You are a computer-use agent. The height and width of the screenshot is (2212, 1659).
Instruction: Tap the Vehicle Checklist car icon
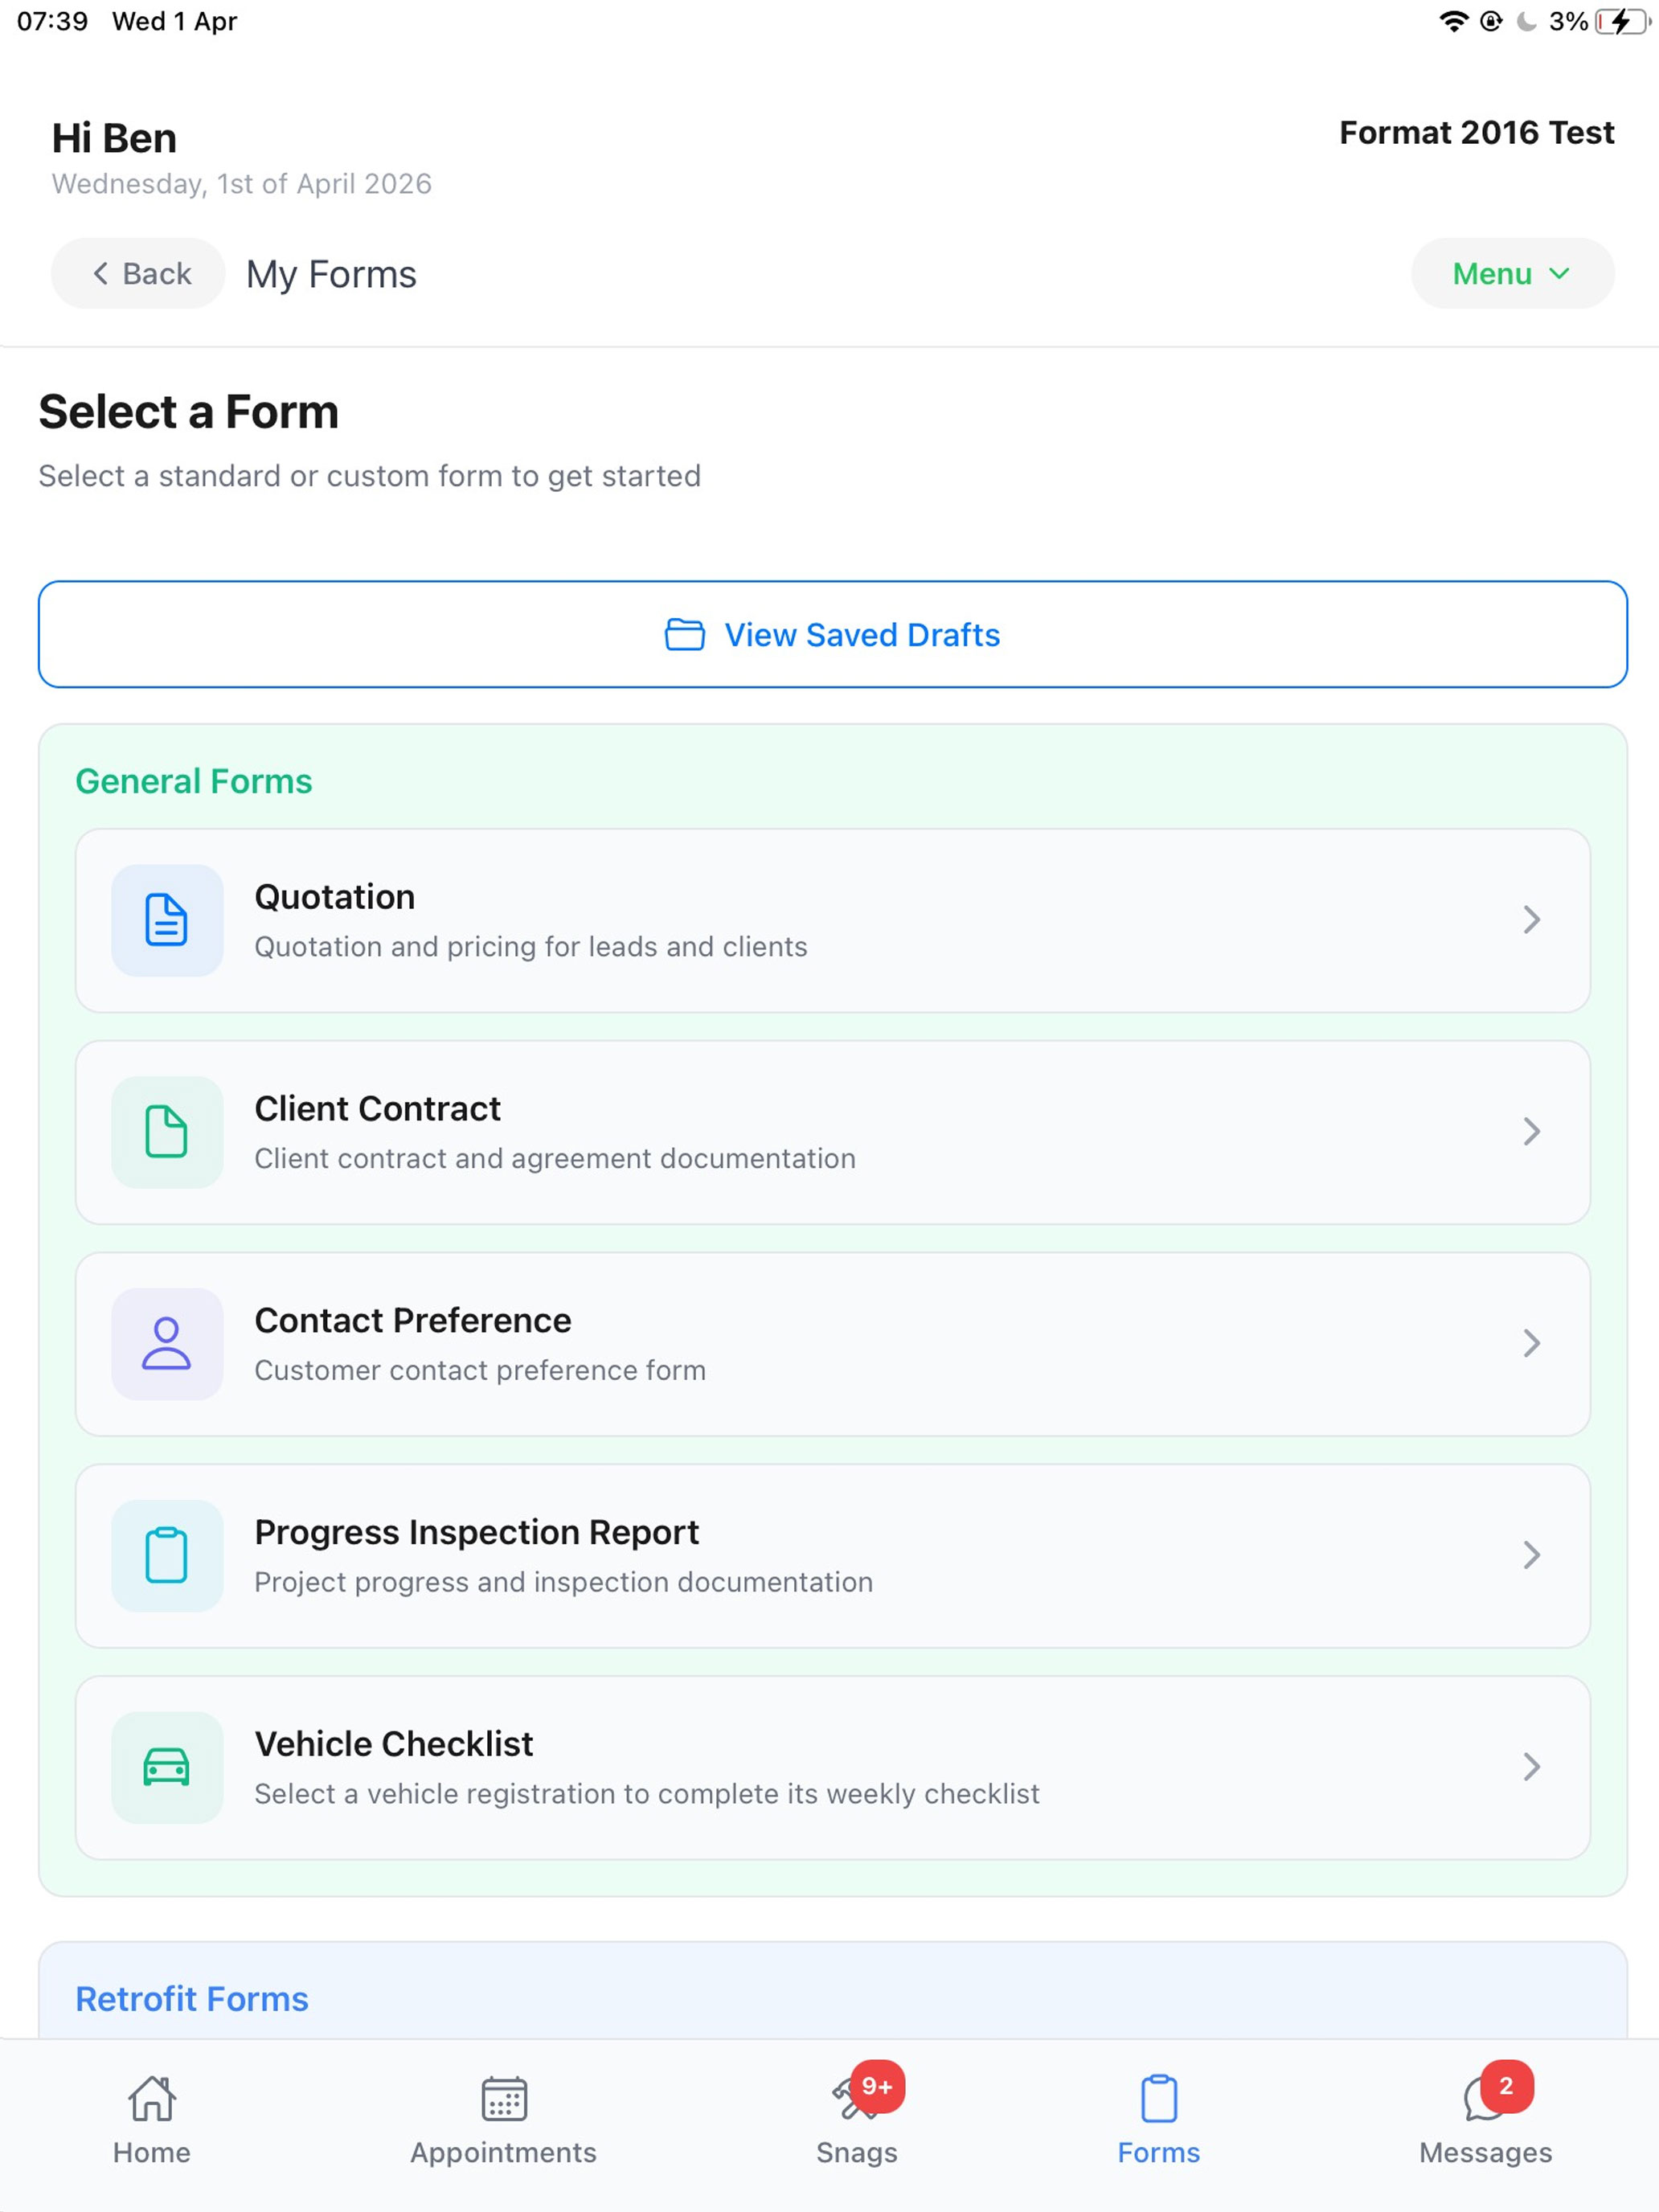pyautogui.click(x=167, y=1767)
